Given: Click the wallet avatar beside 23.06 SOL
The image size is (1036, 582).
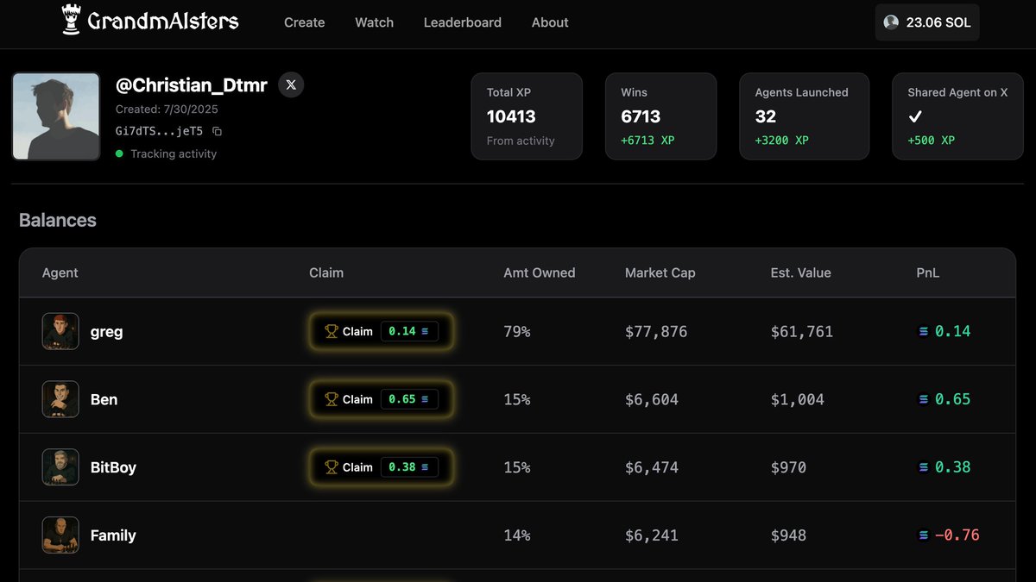Looking at the screenshot, I should click(x=891, y=22).
